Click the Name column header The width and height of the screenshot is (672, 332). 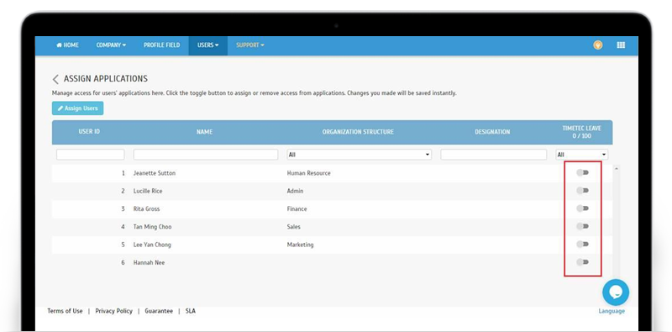tap(204, 132)
